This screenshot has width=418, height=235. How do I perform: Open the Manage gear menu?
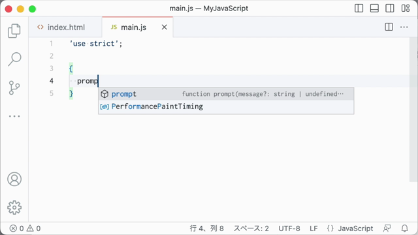tap(14, 208)
